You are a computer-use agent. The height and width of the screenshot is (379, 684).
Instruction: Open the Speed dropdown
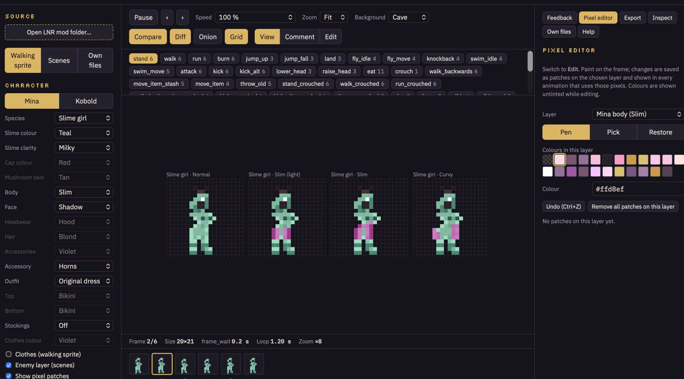[x=255, y=17]
